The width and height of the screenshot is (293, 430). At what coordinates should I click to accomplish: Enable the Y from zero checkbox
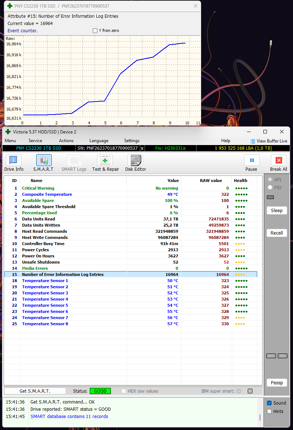(95, 31)
